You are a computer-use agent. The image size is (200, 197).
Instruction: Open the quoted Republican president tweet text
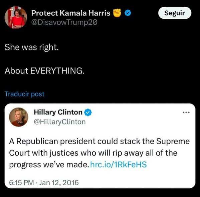(x=99, y=153)
